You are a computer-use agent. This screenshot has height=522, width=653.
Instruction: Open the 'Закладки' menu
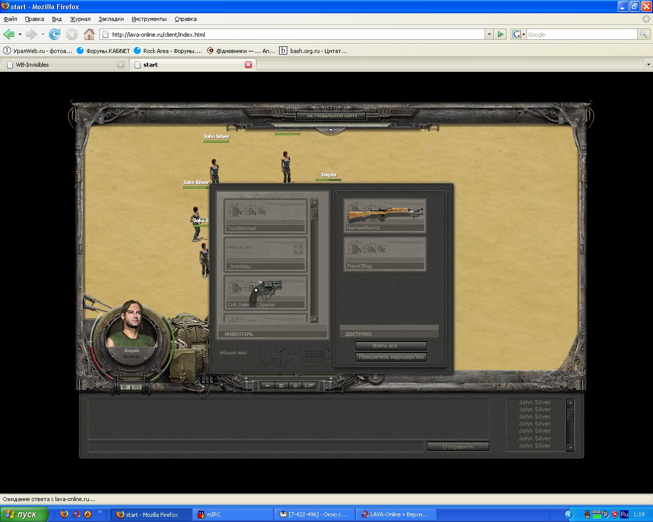tap(111, 19)
